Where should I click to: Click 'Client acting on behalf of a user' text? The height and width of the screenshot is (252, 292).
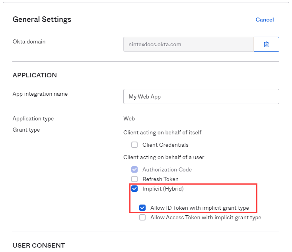point(164,157)
